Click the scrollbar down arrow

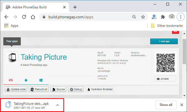(185, 95)
